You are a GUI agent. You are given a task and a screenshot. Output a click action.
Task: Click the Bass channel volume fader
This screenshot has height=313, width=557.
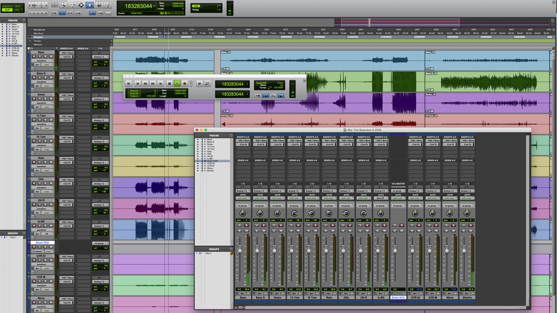coord(239,249)
